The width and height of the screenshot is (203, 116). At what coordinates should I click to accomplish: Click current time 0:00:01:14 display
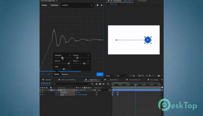click(x=46, y=83)
